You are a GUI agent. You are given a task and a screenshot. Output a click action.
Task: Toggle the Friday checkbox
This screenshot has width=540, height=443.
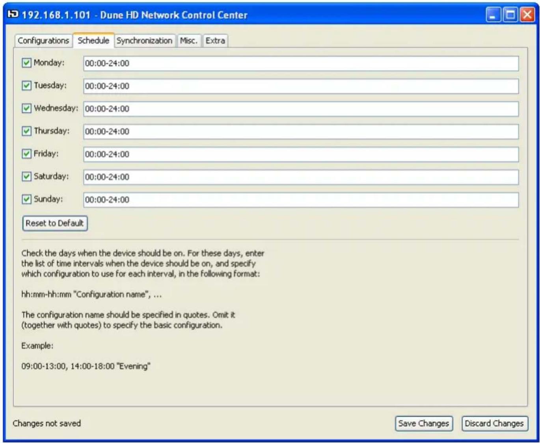coord(26,154)
